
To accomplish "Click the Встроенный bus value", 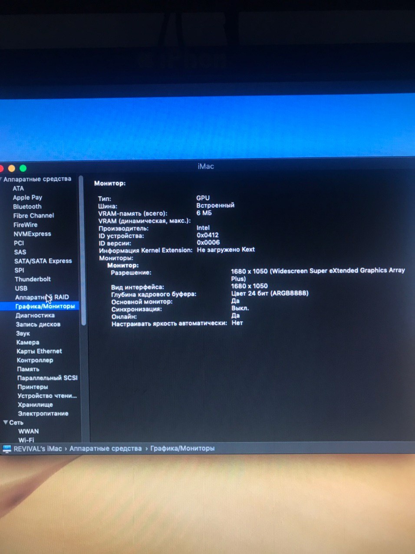I will 215,205.
